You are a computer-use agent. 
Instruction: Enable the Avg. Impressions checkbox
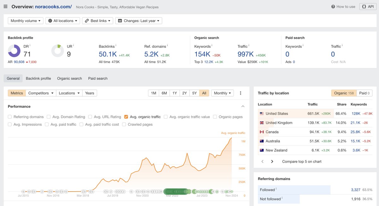(10, 124)
